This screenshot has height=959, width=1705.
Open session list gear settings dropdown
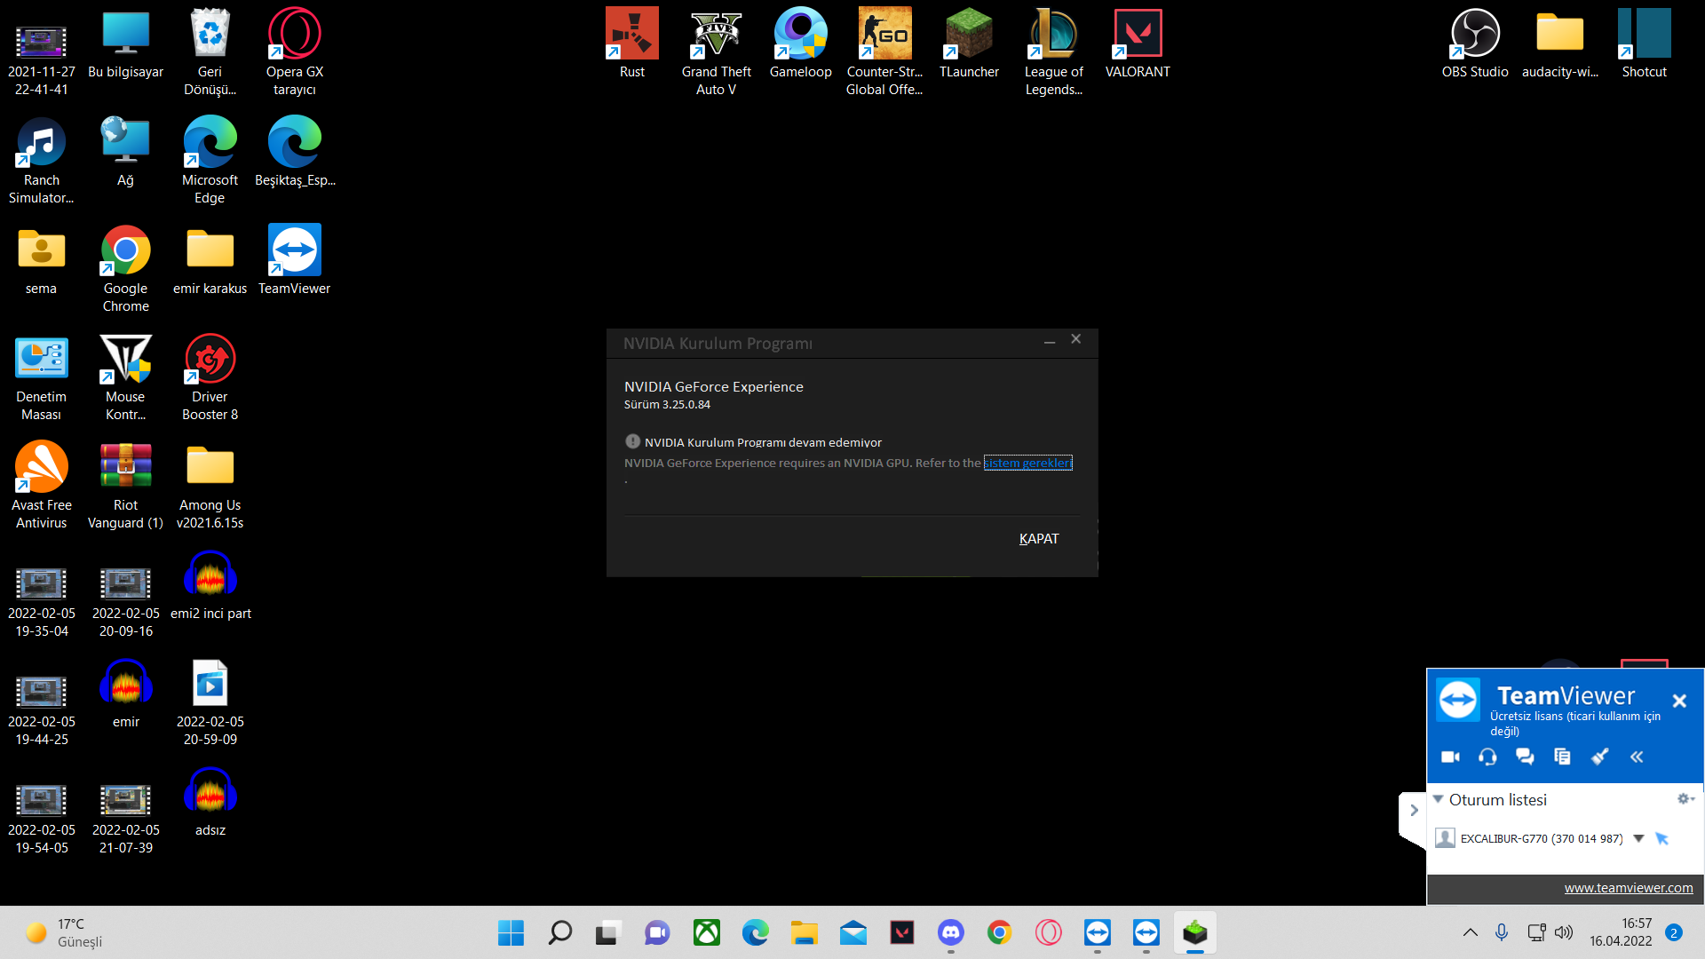point(1685,799)
